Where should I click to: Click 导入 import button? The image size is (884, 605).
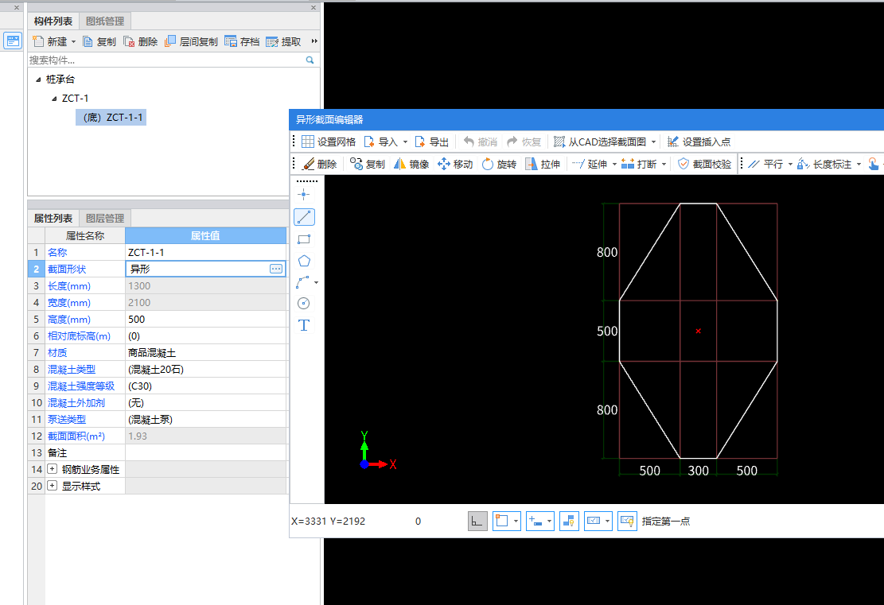point(381,142)
